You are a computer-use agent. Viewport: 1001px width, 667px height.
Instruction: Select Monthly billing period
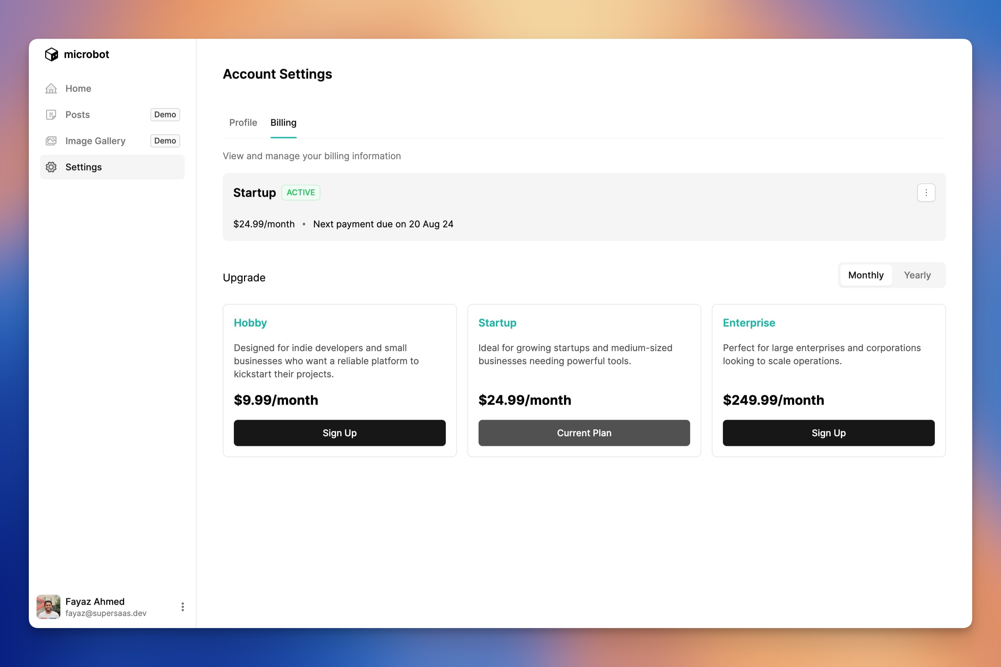[x=865, y=275]
